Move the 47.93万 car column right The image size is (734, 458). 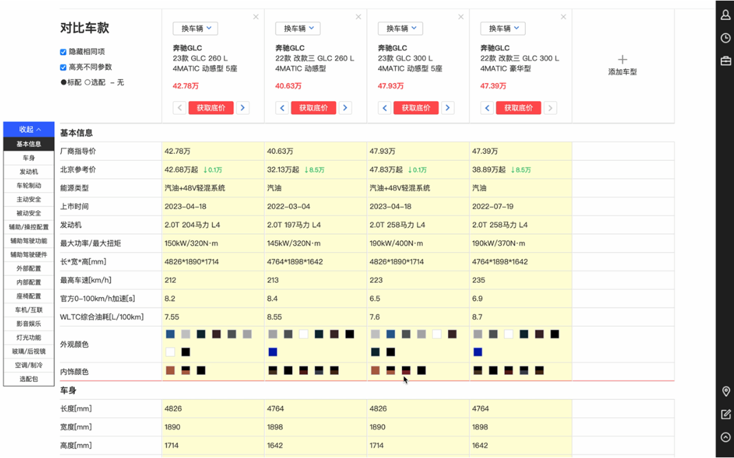(x=447, y=108)
